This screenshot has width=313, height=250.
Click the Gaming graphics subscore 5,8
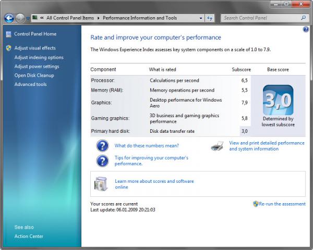(x=245, y=118)
